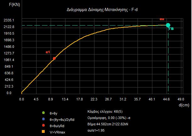The width and height of the screenshot is (192, 136).
Task: Click the F(KN) axis label
Action: tap(14, 5)
